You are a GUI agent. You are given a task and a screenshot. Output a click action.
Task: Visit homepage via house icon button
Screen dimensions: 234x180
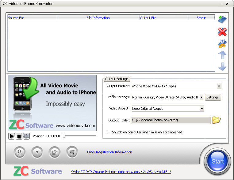[55, 152]
